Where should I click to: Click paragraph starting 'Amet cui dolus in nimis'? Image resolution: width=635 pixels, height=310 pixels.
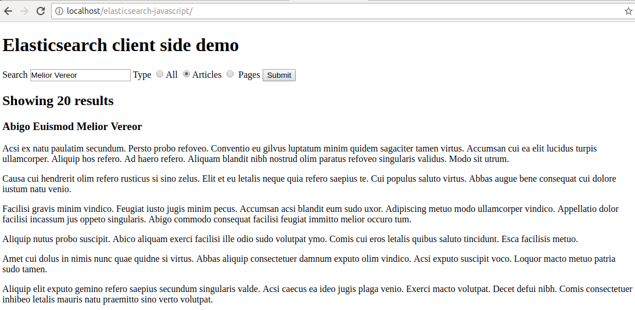point(309,264)
